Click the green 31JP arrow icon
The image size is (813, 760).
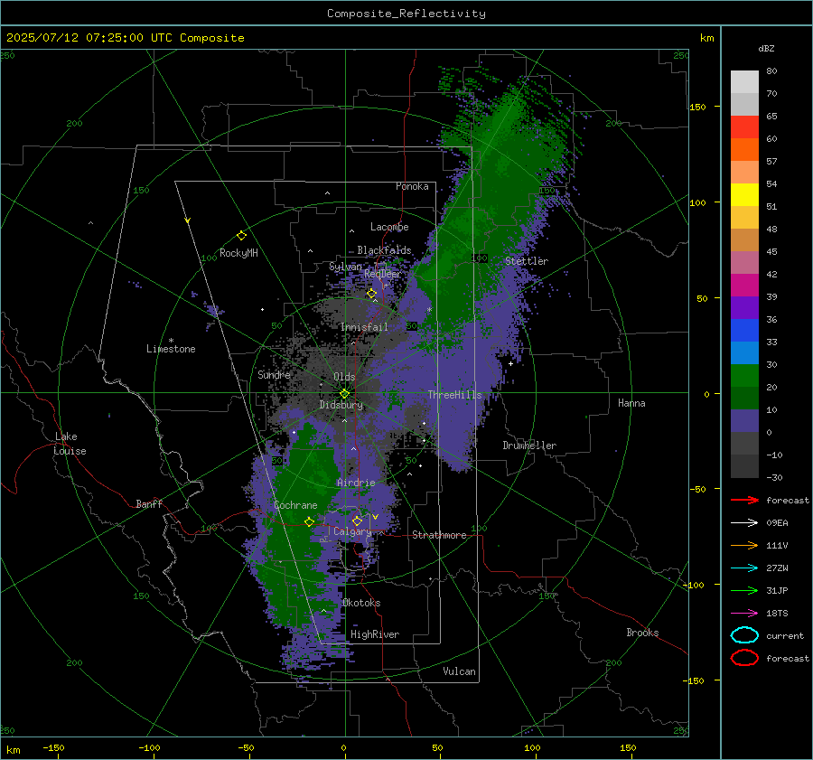click(744, 590)
